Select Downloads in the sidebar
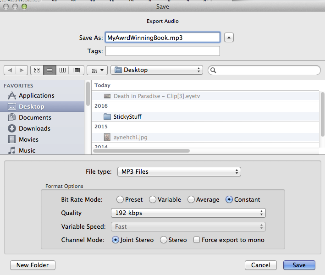Viewport: 325px width, 275px height. (x=34, y=128)
